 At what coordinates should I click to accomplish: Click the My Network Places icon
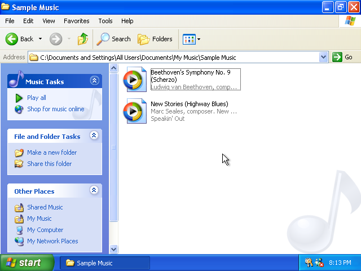pyautogui.click(x=19, y=241)
